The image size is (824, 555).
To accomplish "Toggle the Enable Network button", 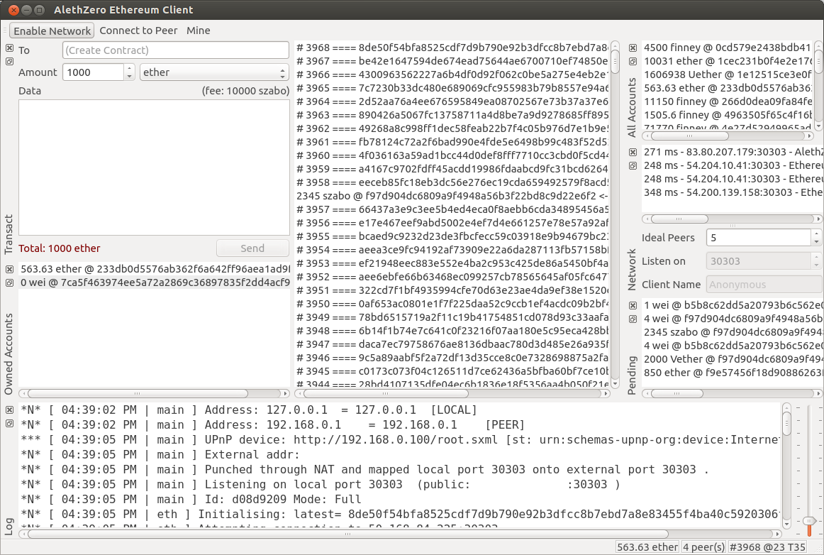I will coord(52,31).
